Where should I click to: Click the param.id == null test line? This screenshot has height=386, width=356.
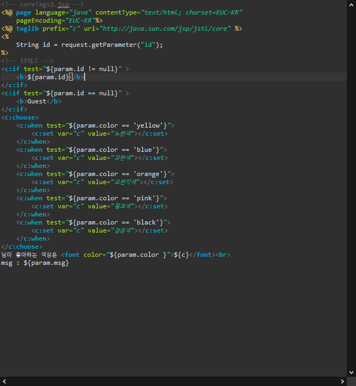[x=65, y=93]
